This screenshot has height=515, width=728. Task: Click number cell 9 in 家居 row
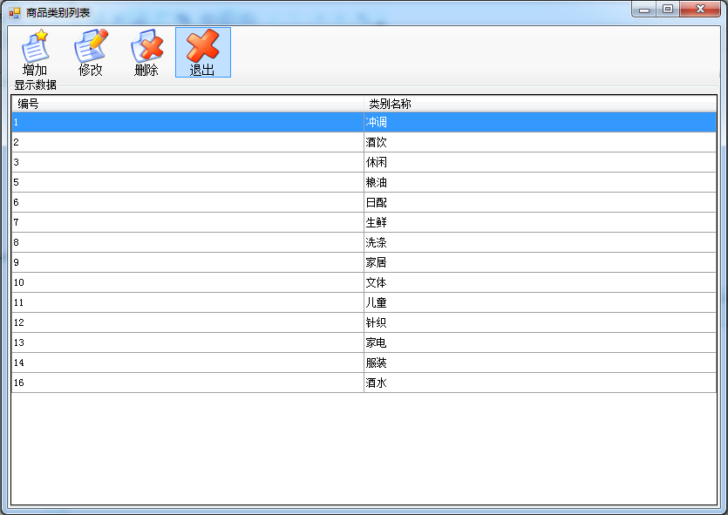(187, 262)
